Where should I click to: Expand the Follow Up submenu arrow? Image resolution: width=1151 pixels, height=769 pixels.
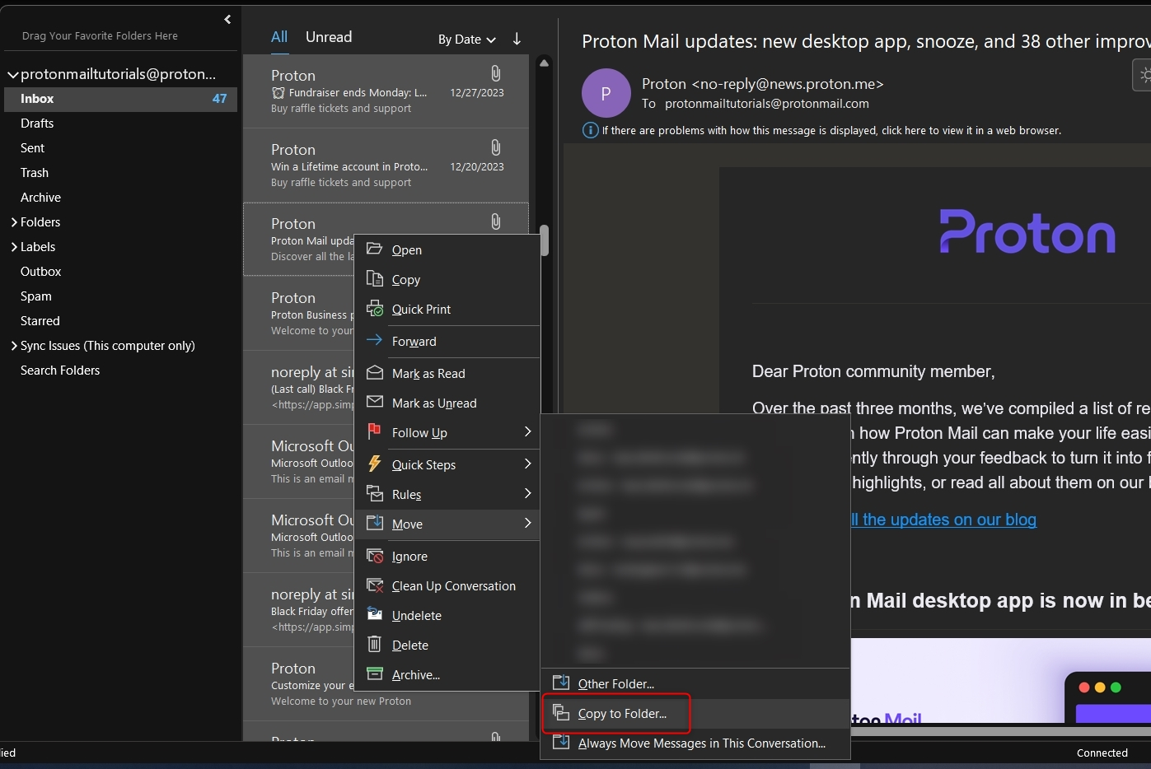coord(527,431)
